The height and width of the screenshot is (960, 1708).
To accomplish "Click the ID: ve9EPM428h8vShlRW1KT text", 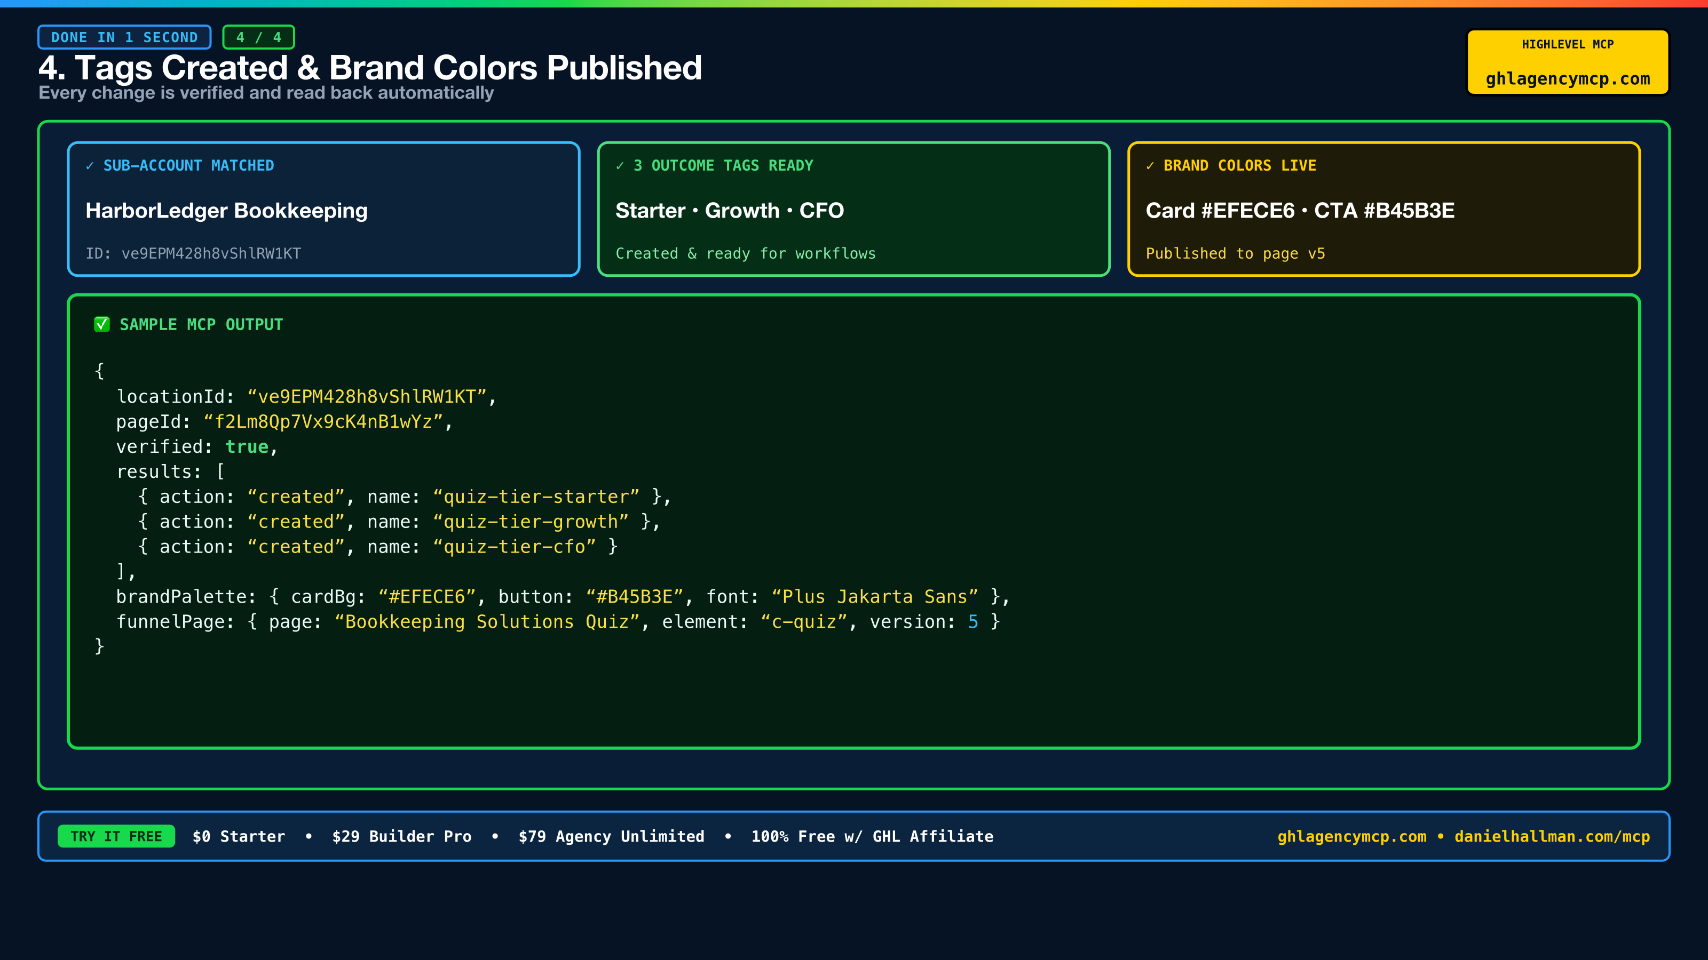I will click(194, 253).
